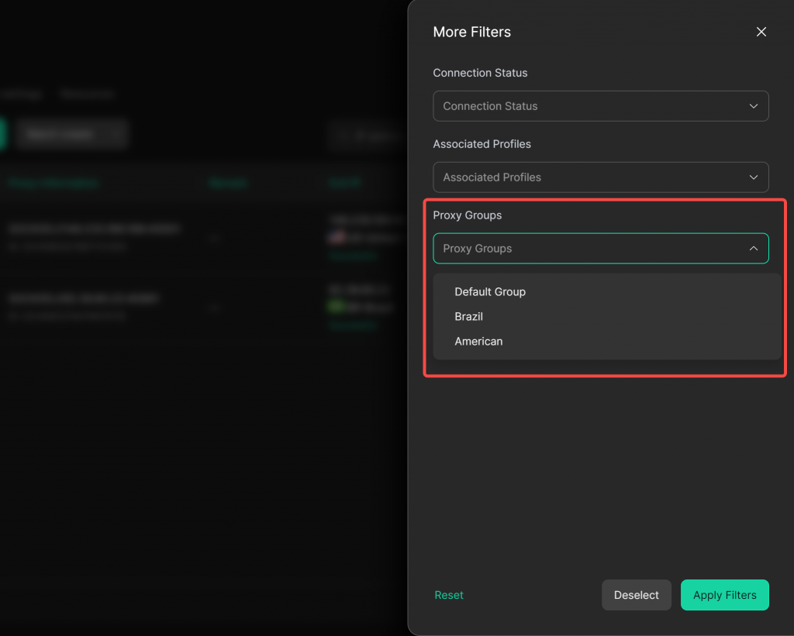Click the Connection Status chevron arrow

tap(753, 106)
